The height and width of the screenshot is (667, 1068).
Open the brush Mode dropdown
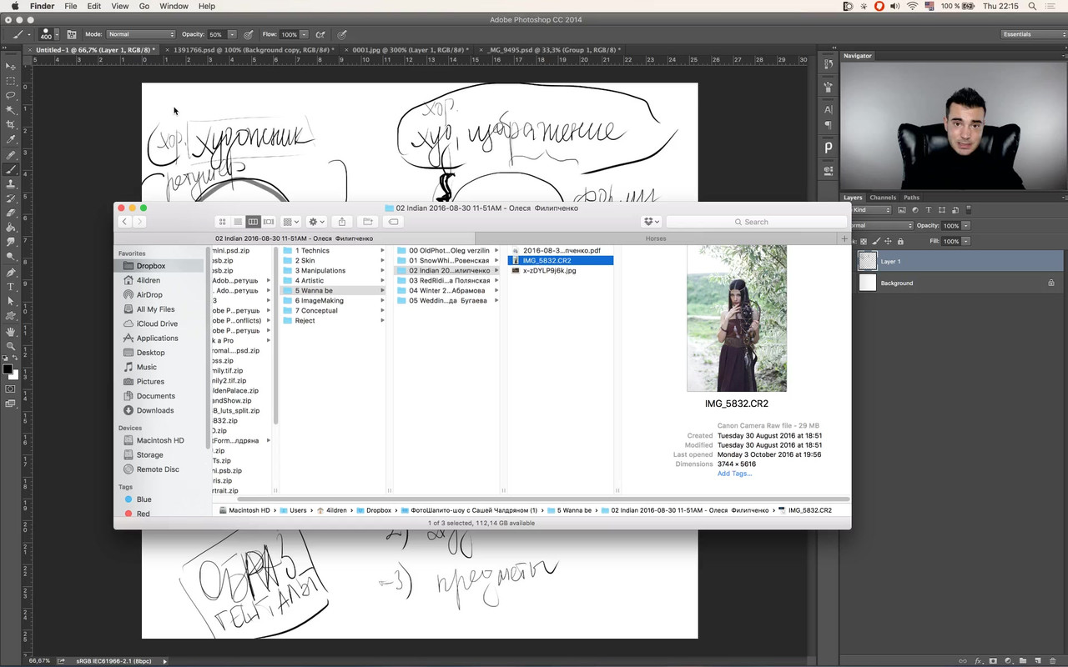coord(141,34)
